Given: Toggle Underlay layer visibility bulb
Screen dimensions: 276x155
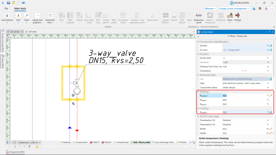Looking at the screenshot, I should [61, 142].
